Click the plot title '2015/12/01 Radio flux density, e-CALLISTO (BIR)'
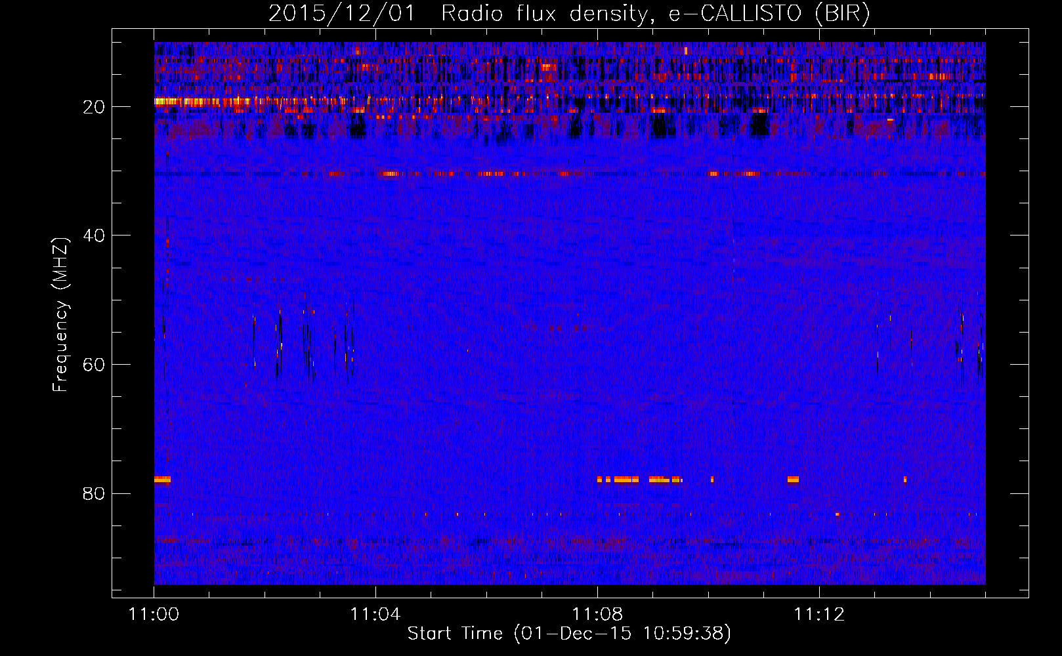1062x656 pixels. (569, 13)
